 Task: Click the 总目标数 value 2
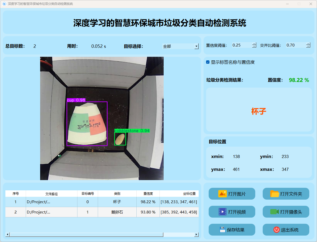[x=35, y=46]
